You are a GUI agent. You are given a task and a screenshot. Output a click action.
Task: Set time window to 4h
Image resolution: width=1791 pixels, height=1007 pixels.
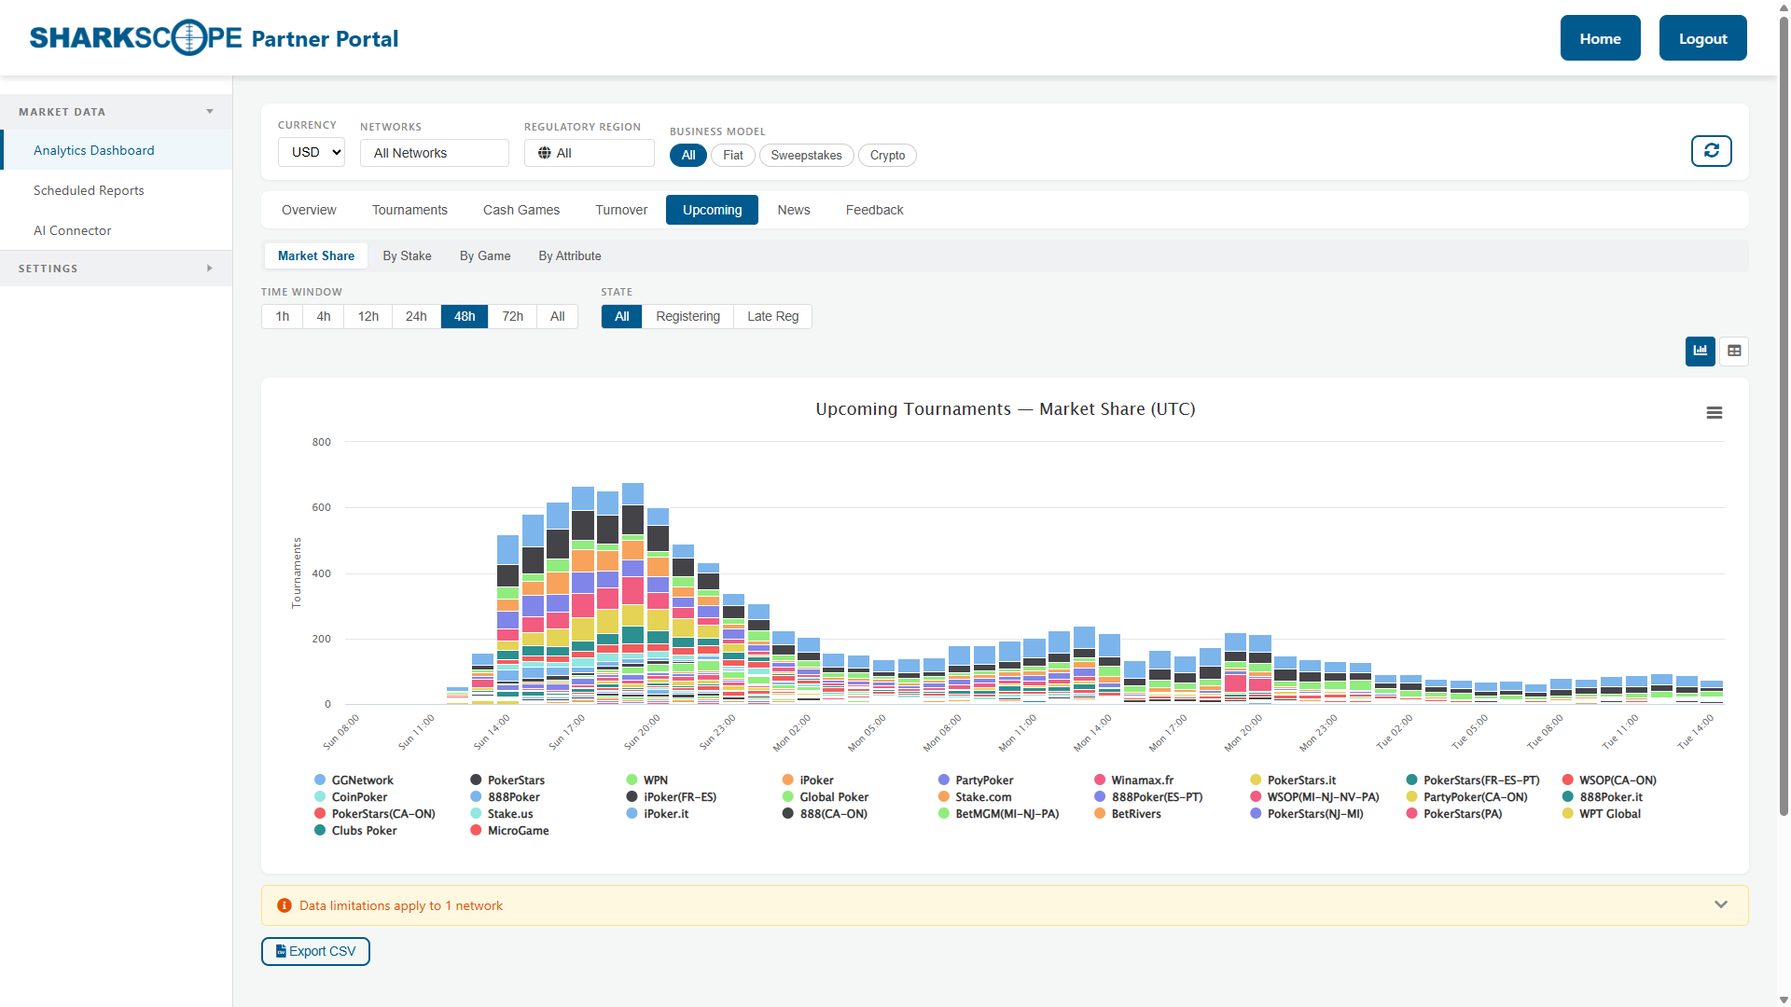click(323, 316)
